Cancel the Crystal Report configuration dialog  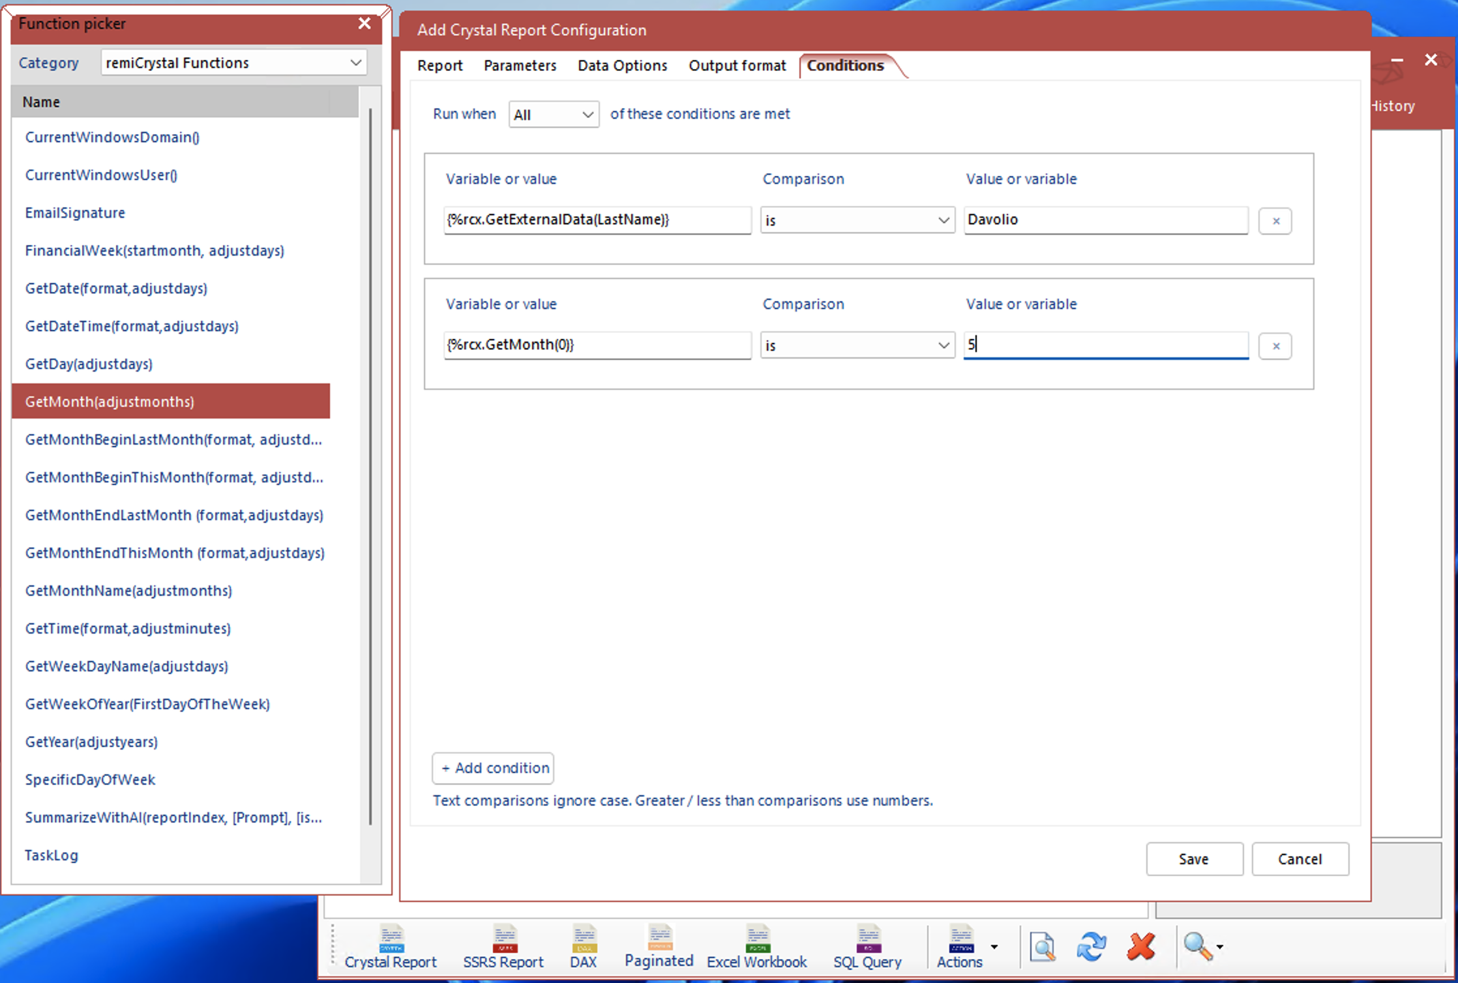[1300, 859]
